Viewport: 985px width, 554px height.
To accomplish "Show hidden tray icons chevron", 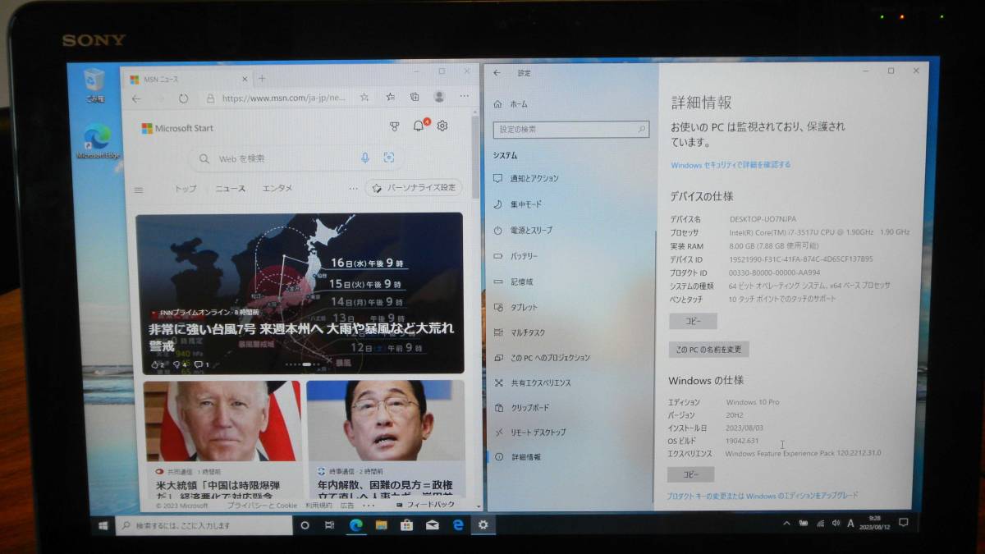I will pyautogui.click(x=786, y=523).
